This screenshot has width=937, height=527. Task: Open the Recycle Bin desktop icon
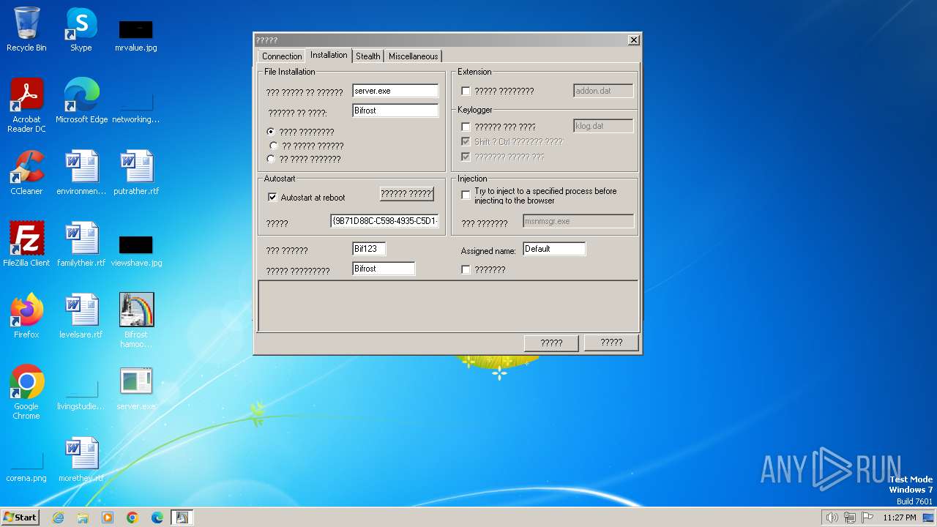26,30
